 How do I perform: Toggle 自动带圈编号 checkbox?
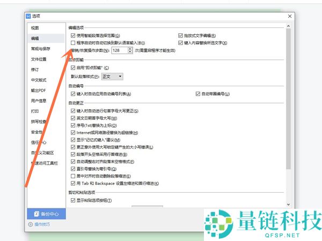pos(198,94)
